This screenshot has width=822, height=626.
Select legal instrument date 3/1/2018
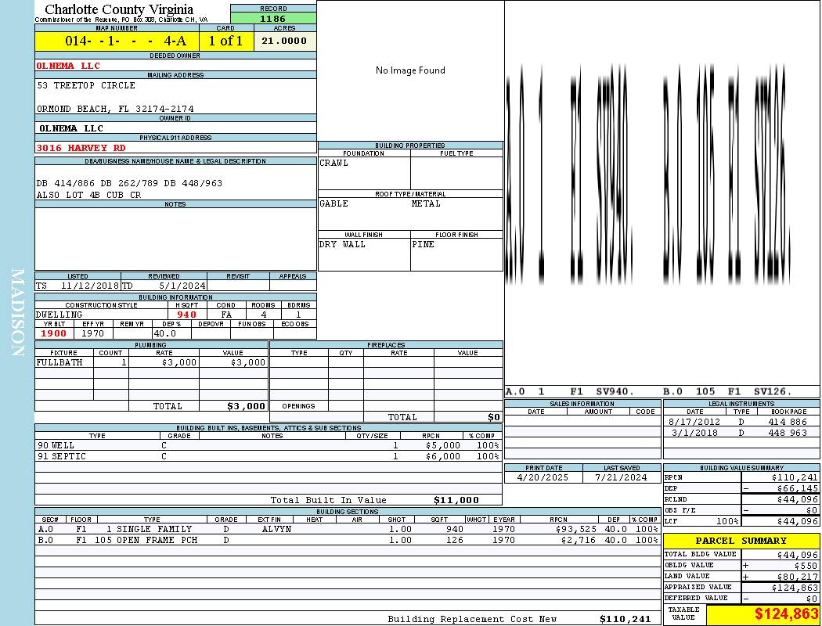click(x=695, y=433)
